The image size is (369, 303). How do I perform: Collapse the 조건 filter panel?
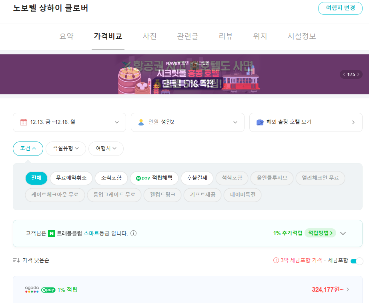pyautogui.click(x=28, y=149)
